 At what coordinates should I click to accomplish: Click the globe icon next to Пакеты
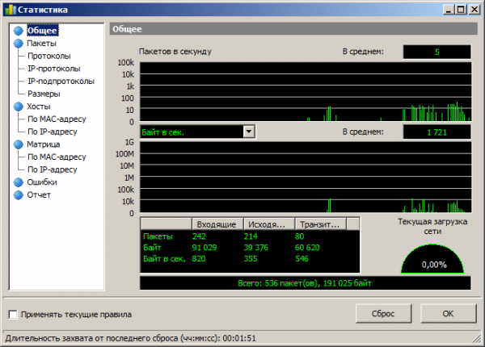coord(19,44)
